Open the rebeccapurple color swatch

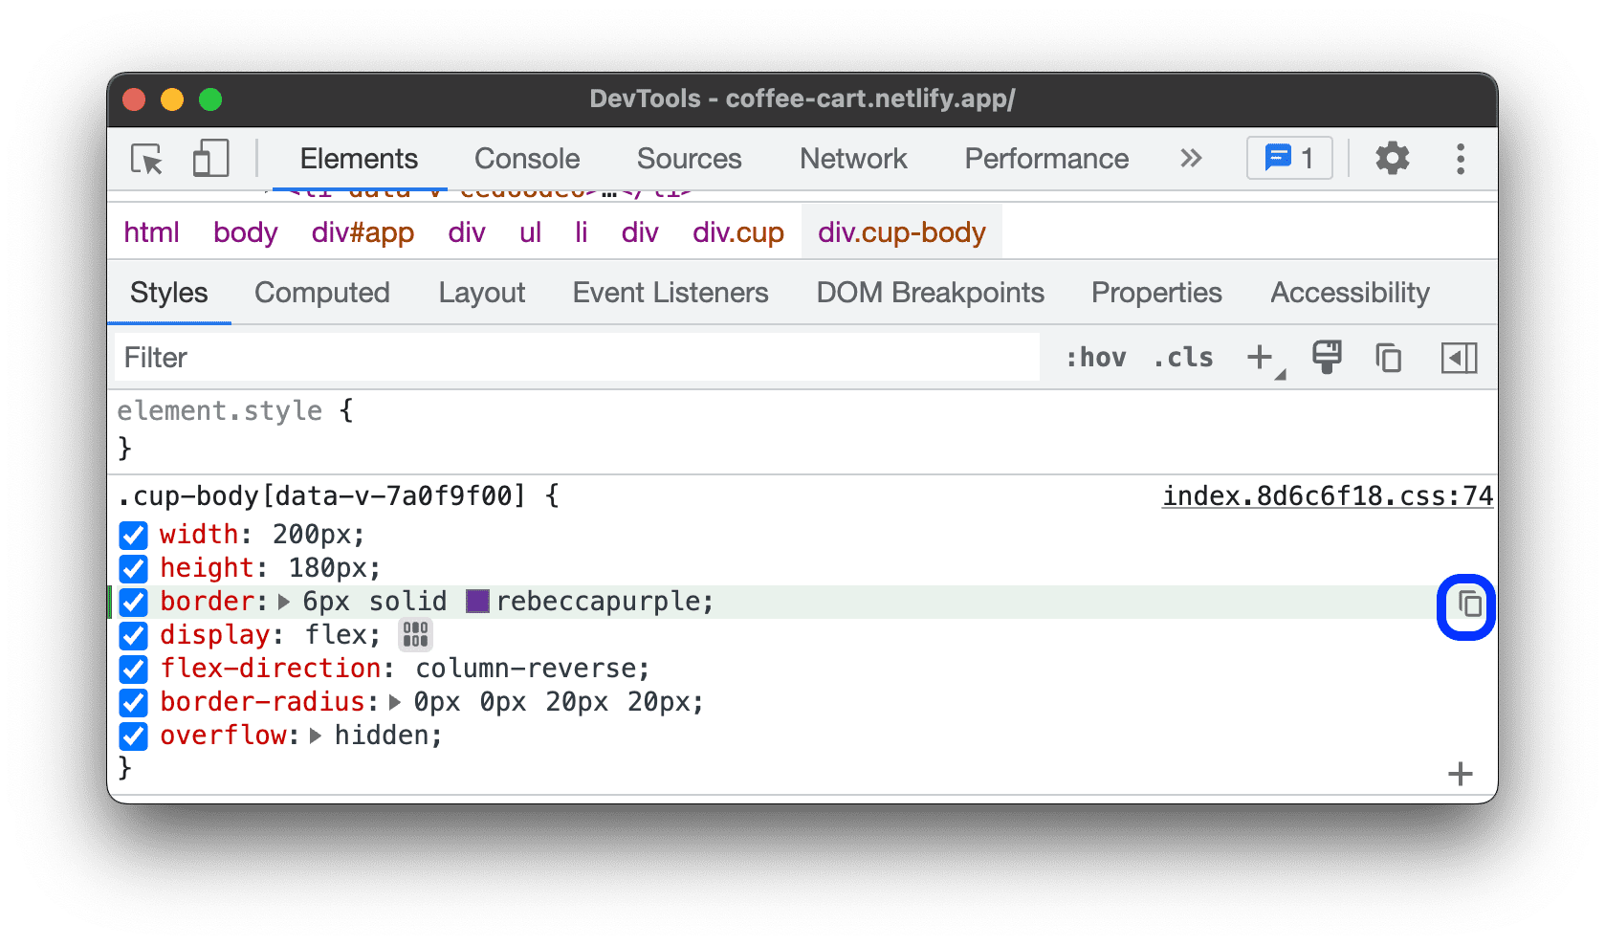[476, 602]
